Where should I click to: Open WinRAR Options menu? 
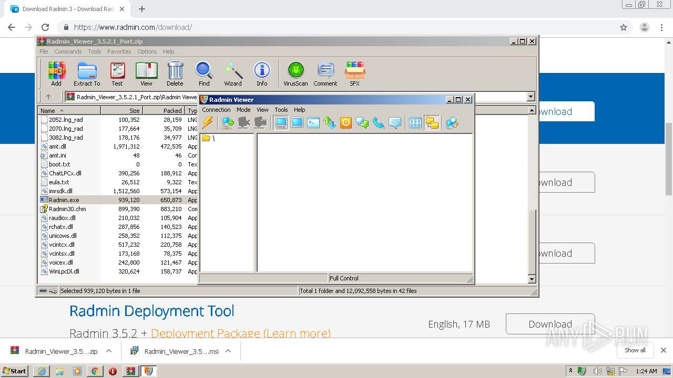pyautogui.click(x=147, y=51)
